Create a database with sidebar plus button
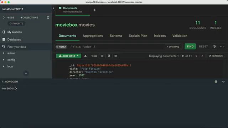 point(26,74)
